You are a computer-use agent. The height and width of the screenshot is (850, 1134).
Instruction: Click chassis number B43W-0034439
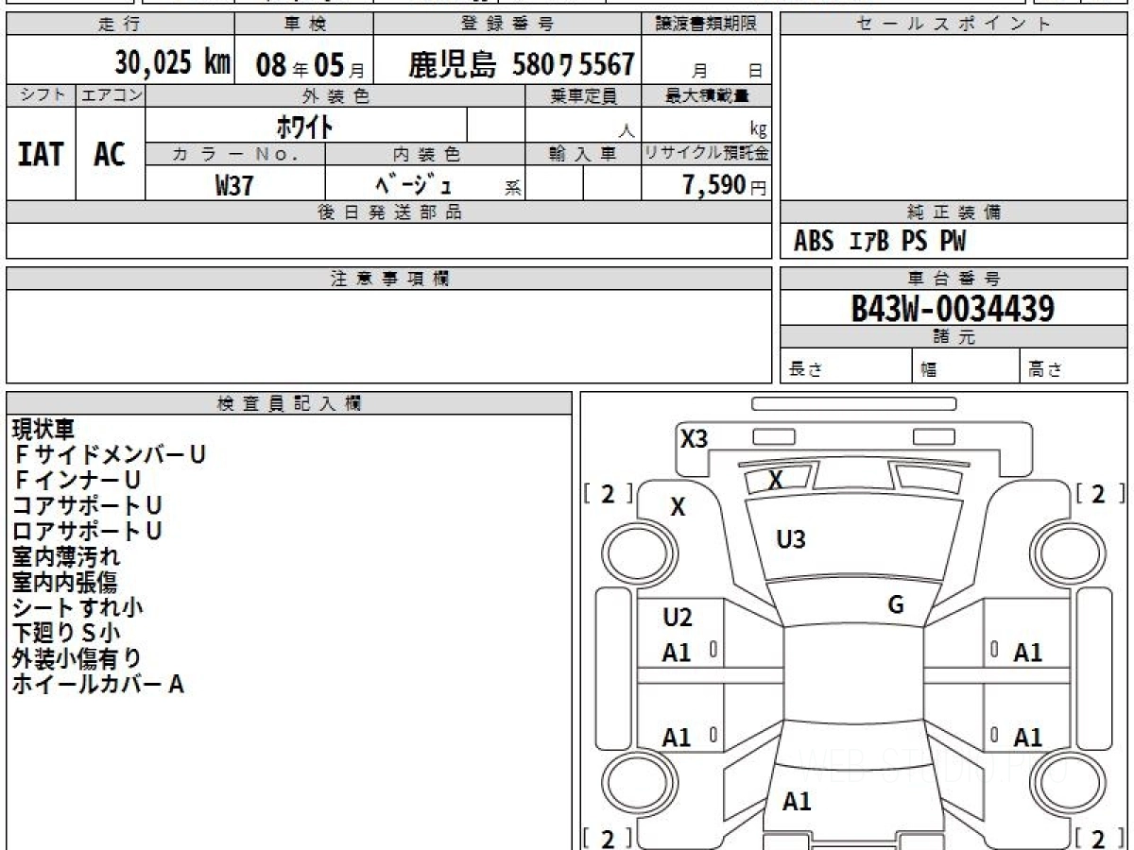pos(953,308)
